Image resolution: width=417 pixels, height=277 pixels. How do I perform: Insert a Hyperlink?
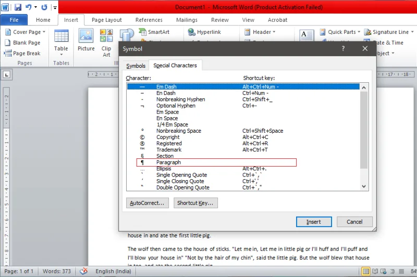(x=204, y=32)
